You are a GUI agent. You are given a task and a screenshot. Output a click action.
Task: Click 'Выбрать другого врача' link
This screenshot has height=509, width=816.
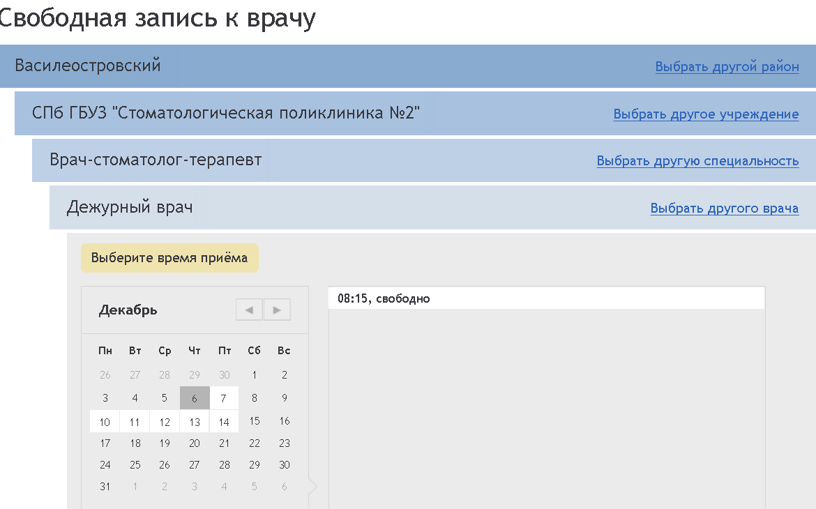click(724, 208)
